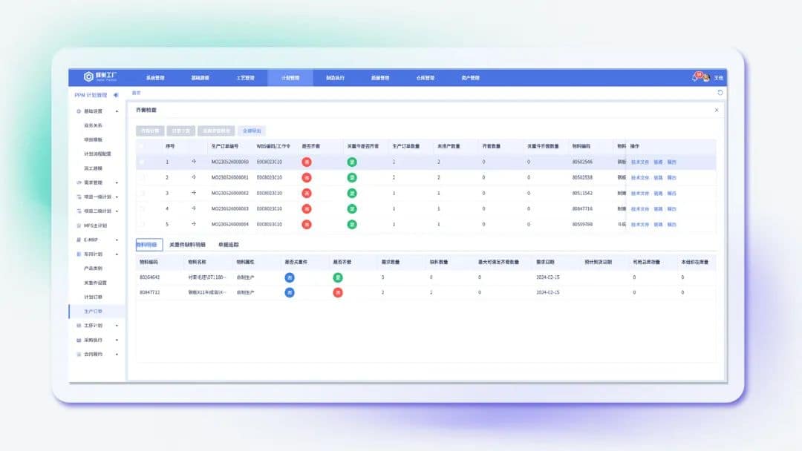Toggle the select-all checkbox in table header

(x=142, y=146)
